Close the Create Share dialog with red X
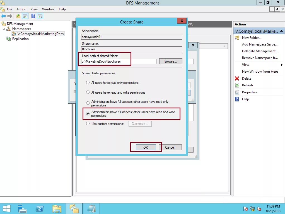This screenshot has width=285, height=214. click(x=182, y=21)
